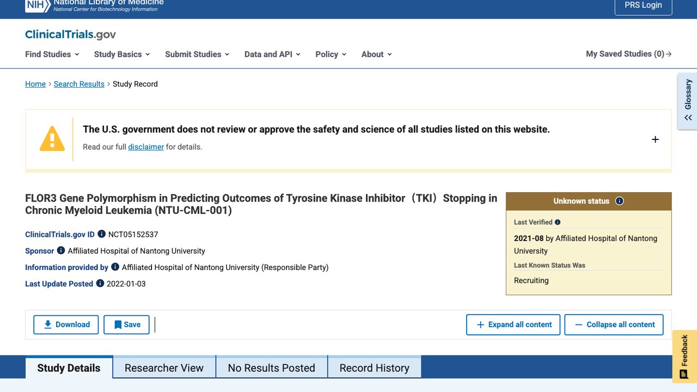697x392 pixels.
Task: Click the FLOR3 Gene Polymorphism study title
Action: point(261,204)
